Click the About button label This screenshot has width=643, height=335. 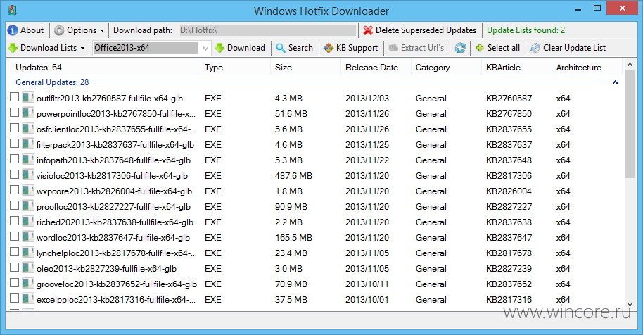(32, 30)
